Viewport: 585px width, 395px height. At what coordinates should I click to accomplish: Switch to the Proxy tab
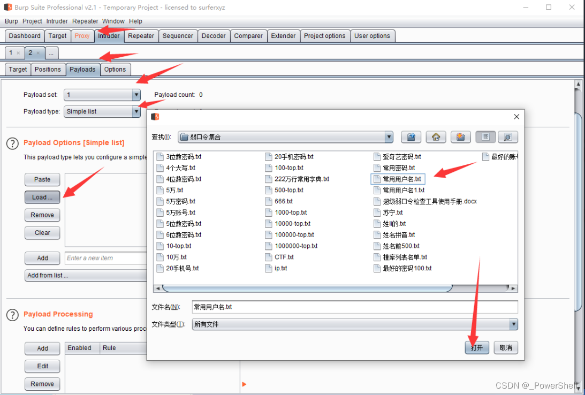tap(82, 36)
